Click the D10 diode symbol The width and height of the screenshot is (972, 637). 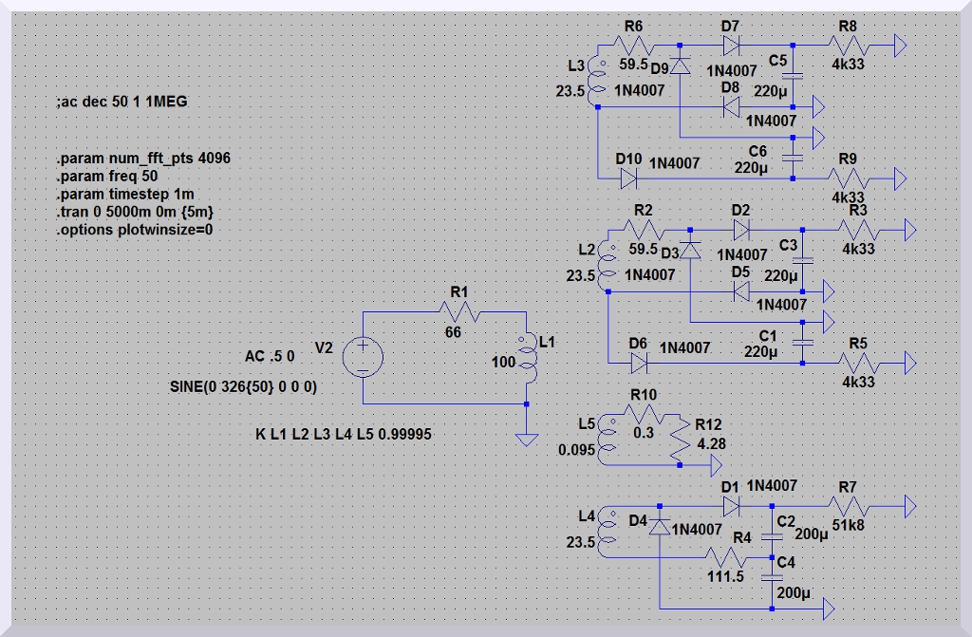tap(628, 178)
